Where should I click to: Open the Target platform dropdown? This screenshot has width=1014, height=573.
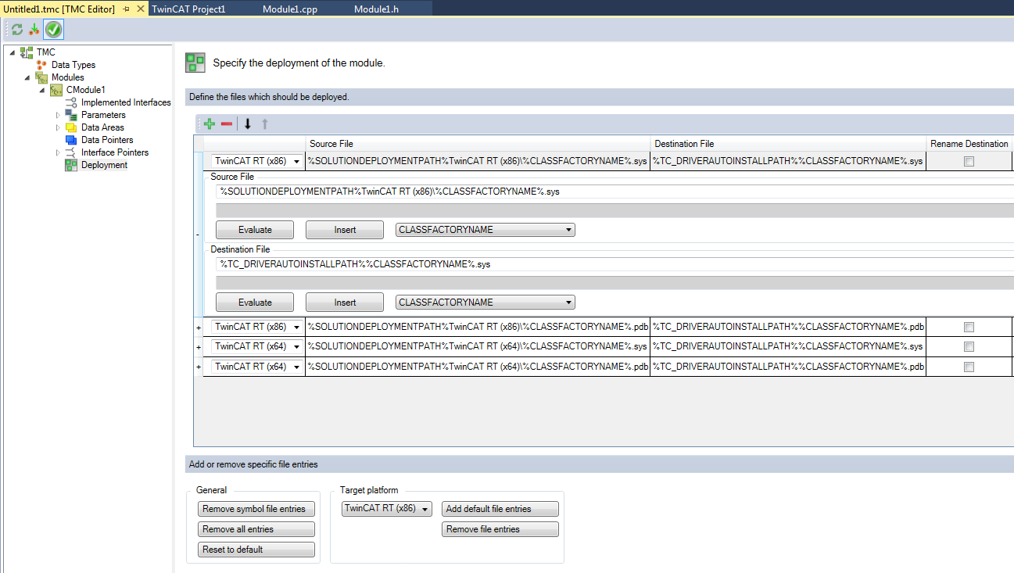point(387,509)
